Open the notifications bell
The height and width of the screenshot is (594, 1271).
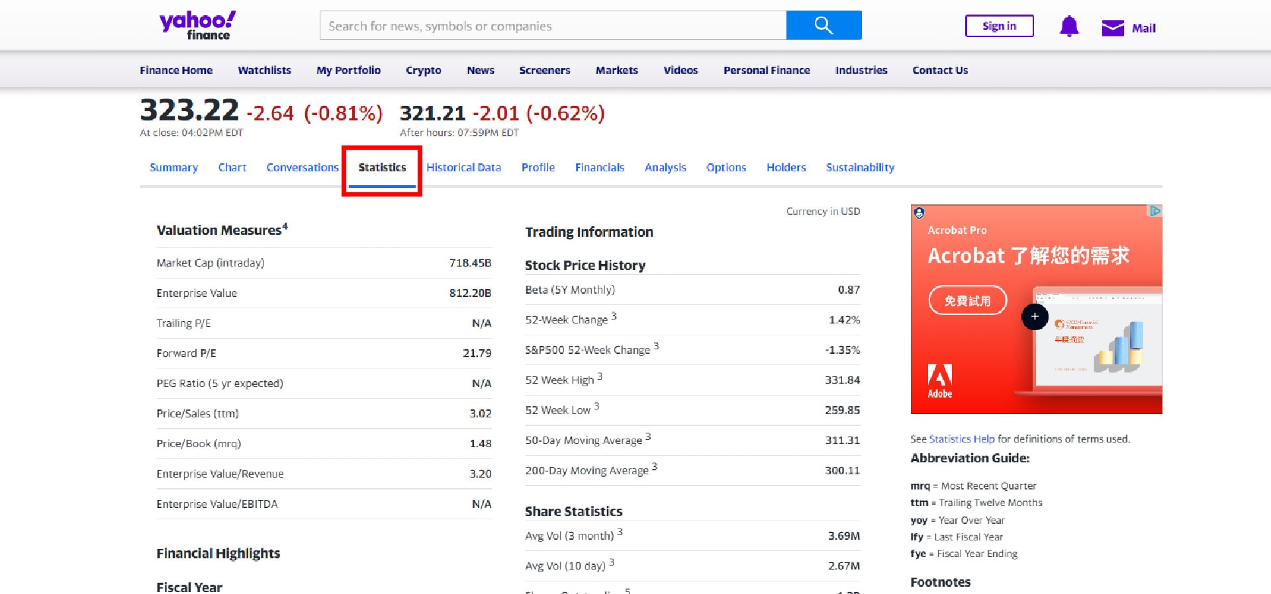1068,26
